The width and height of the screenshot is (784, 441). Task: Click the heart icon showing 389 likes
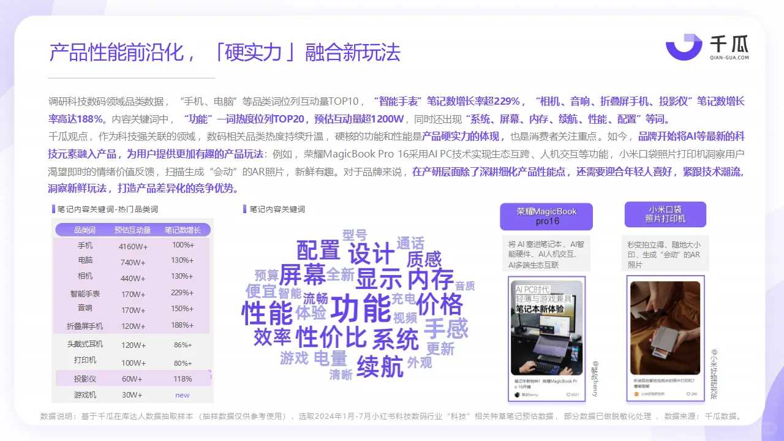click(688, 394)
